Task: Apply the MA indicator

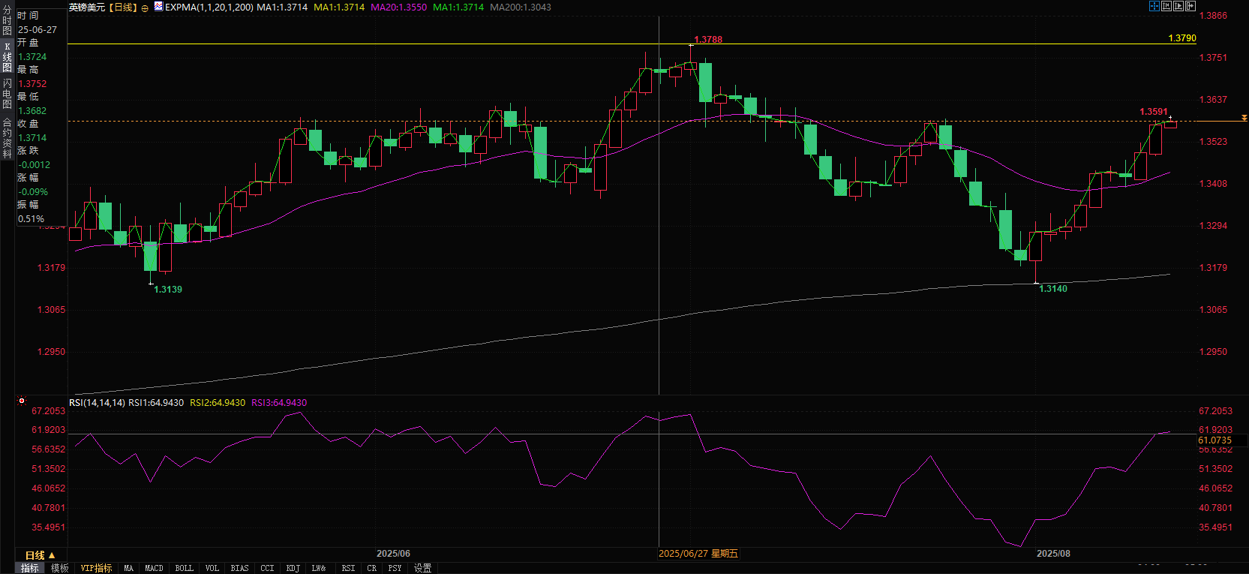Action: [128, 568]
